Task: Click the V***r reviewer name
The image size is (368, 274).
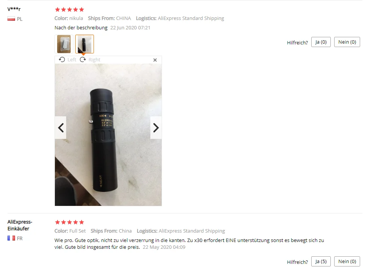Action: pos(14,9)
